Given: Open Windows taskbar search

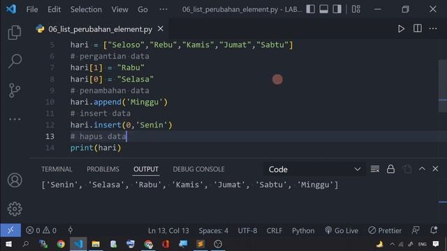Looking at the screenshot, I should click(26, 244).
